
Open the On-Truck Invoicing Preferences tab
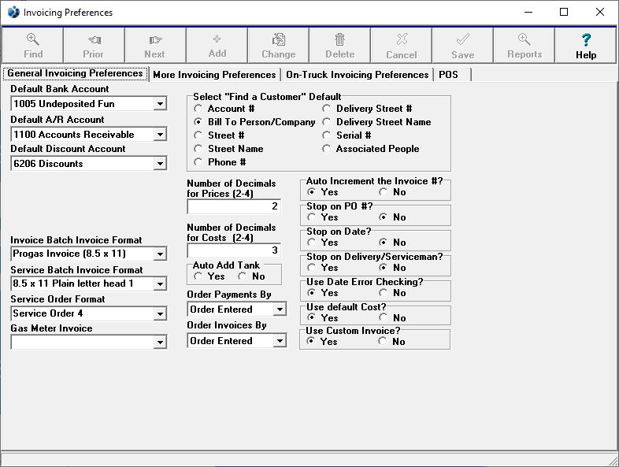pos(357,75)
